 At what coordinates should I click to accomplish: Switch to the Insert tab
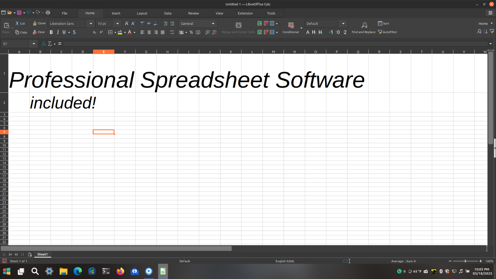coord(116,13)
